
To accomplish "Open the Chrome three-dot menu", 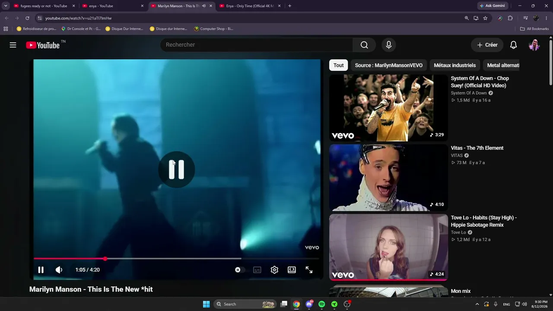I will click(547, 18).
